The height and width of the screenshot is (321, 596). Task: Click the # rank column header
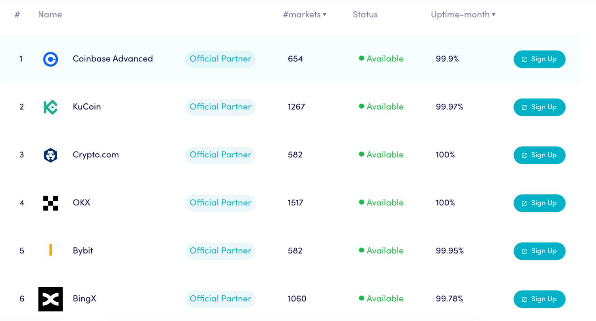(x=17, y=15)
